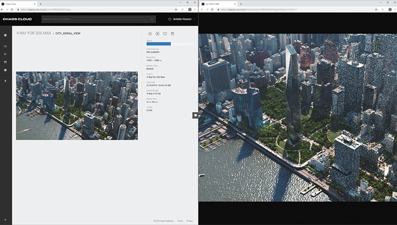This screenshot has height=225, width=397.
Task: Click the job list icon in sidebar
Action: click(x=5, y=54)
